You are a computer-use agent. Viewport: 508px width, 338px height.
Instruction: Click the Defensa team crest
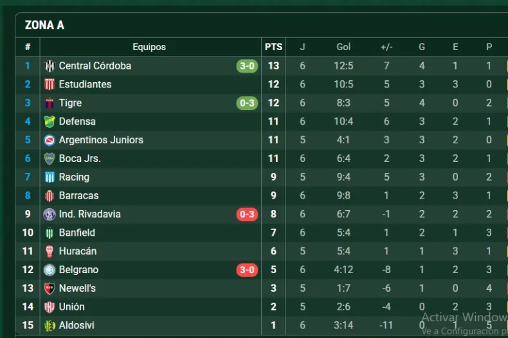[50, 121]
